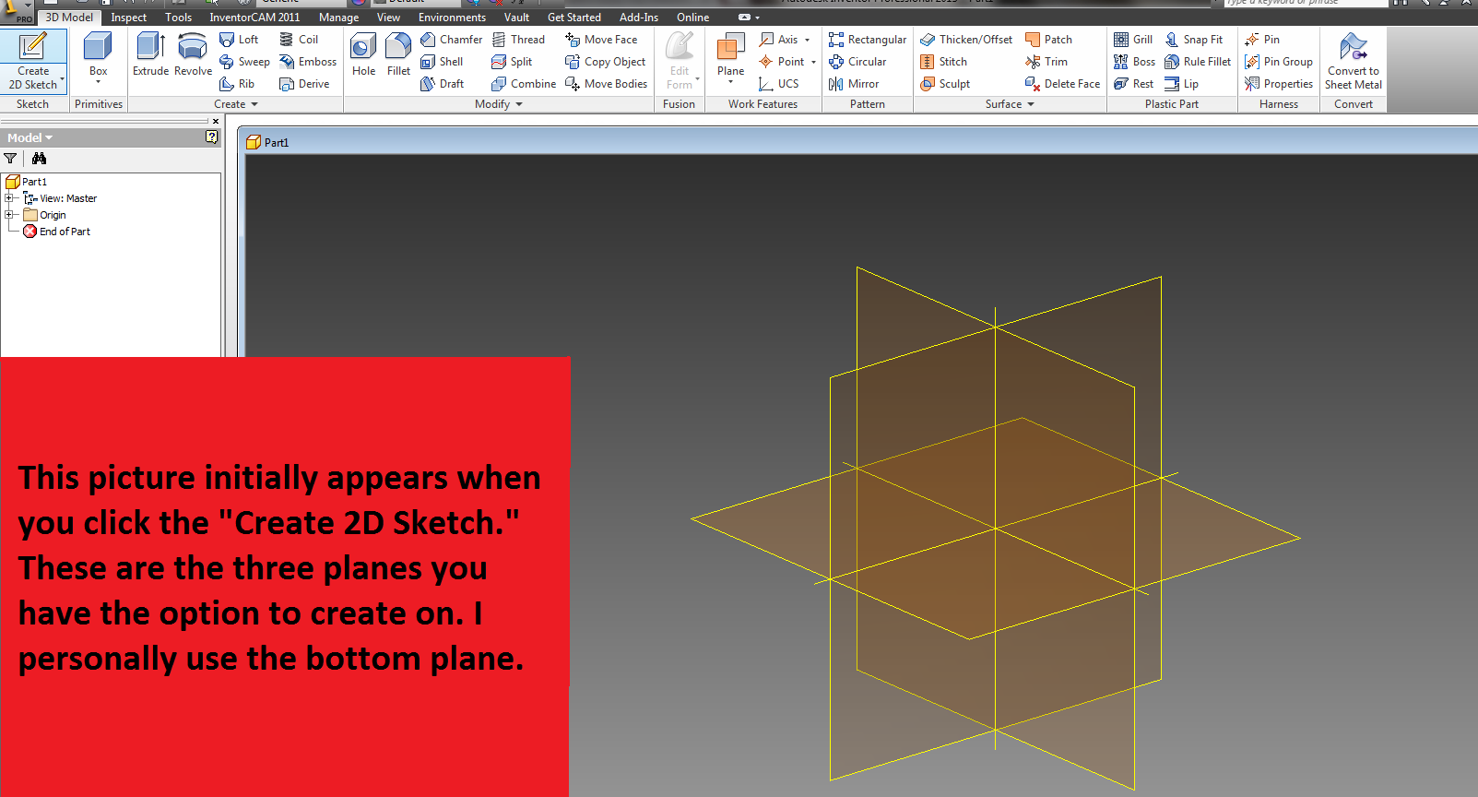Open the Box primitives dropdown arrow
The width and height of the screenshot is (1478, 797).
98,82
